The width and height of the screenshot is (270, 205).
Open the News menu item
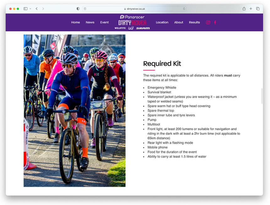tap(90, 22)
